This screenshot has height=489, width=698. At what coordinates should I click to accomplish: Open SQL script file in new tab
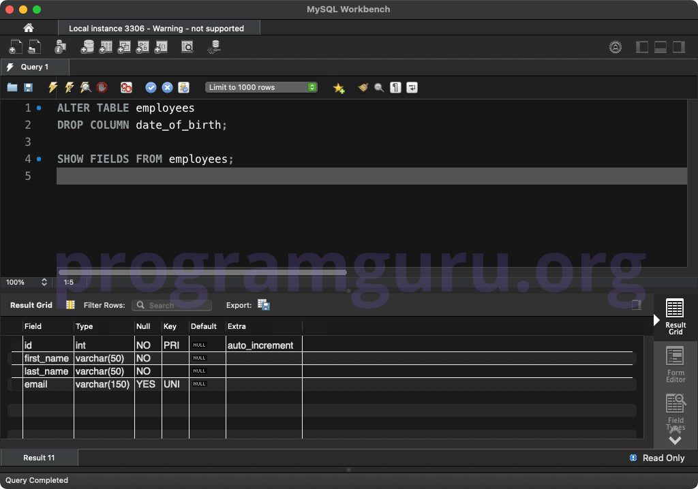pos(34,47)
